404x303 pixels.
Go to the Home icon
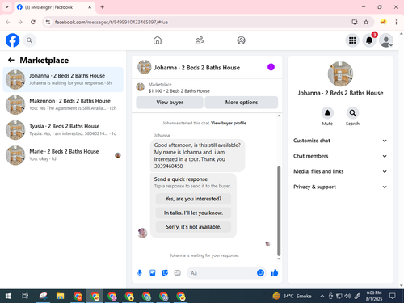click(158, 40)
